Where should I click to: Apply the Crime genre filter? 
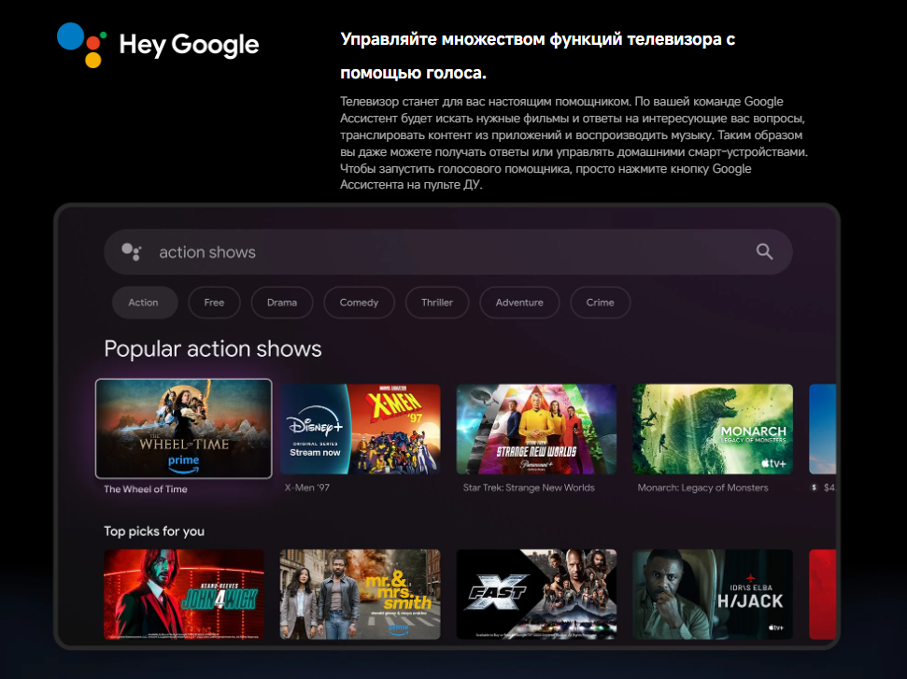click(x=600, y=303)
